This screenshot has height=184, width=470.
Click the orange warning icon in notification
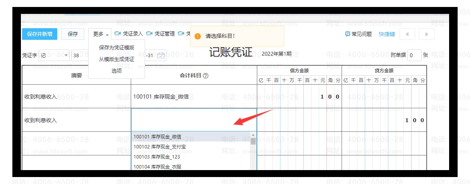(x=198, y=36)
